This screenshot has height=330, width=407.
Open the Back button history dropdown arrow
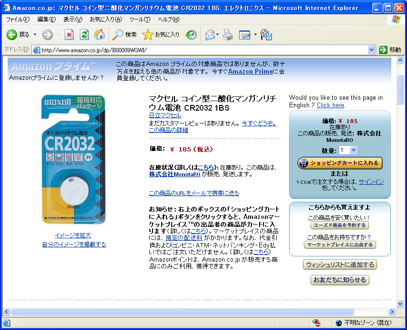pyautogui.click(x=35, y=35)
